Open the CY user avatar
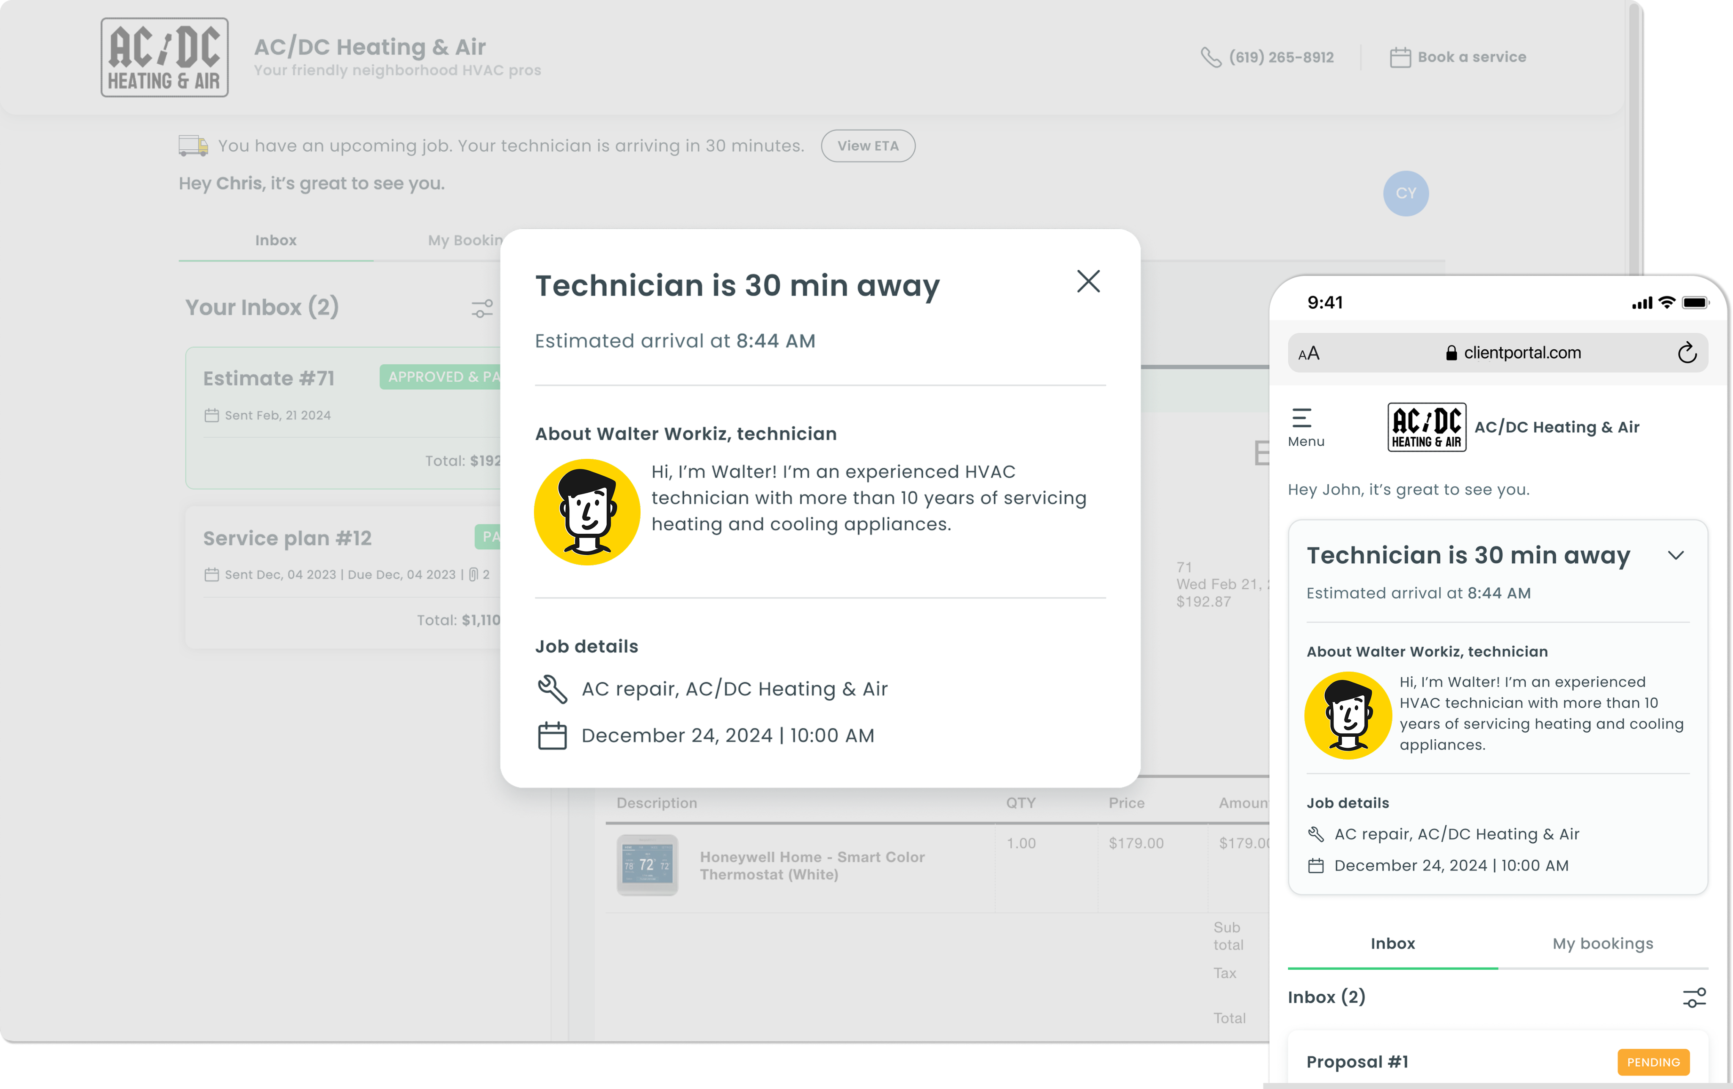1733x1089 pixels. [1406, 194]
